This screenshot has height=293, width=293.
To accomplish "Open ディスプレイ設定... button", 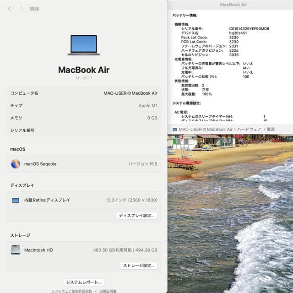I will coord(136,216).
